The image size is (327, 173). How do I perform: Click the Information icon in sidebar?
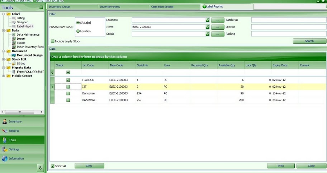5,158
